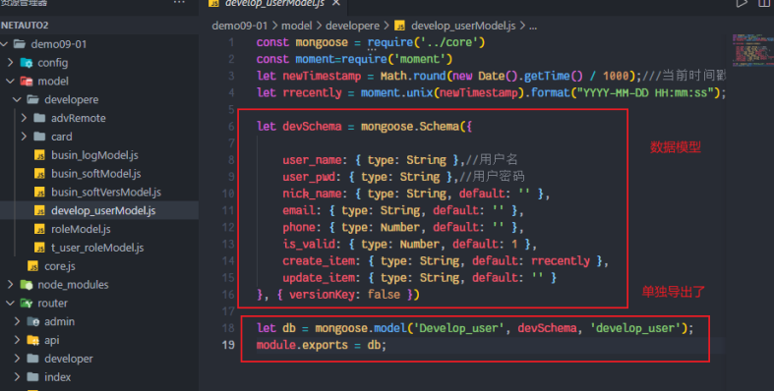774x391 pixels.
Task: Open busin_softVersModel.js file
Action: 106,193
